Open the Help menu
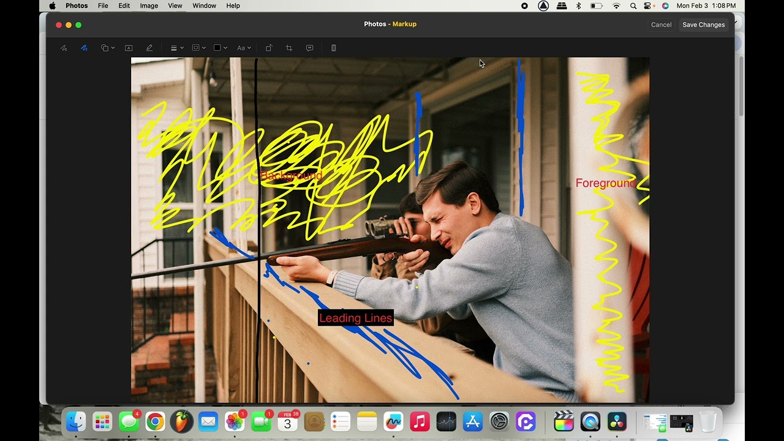 (x=233, y=6)
